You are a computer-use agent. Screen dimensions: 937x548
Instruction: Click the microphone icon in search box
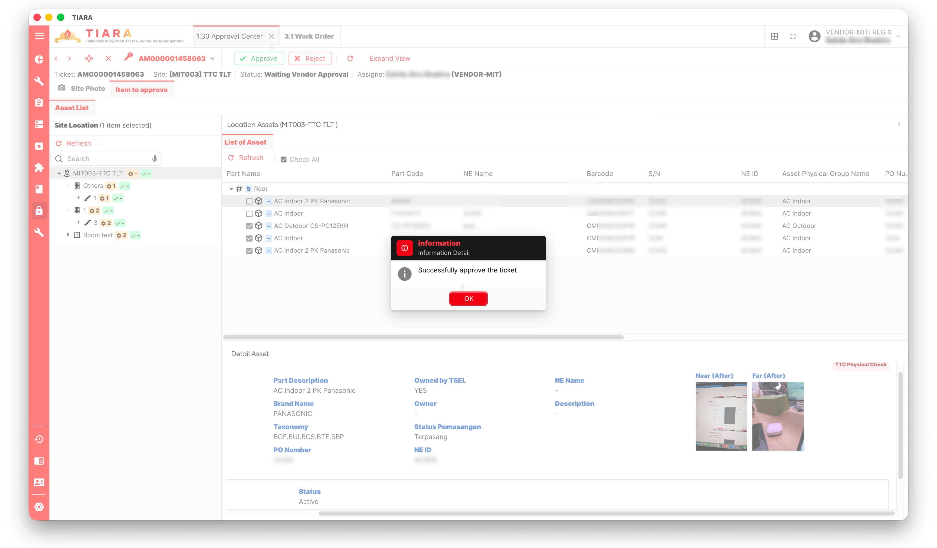coord(155,159)
